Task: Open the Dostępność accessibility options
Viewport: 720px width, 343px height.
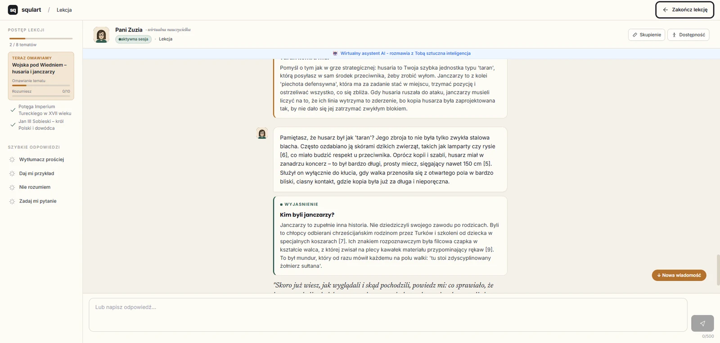Action: pos(688,35)
